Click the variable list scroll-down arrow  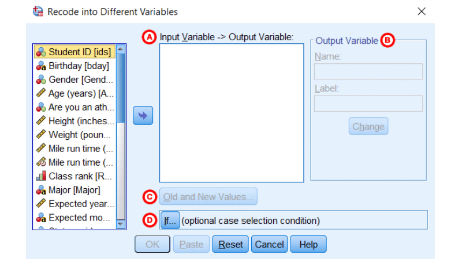tap(121, 224)
